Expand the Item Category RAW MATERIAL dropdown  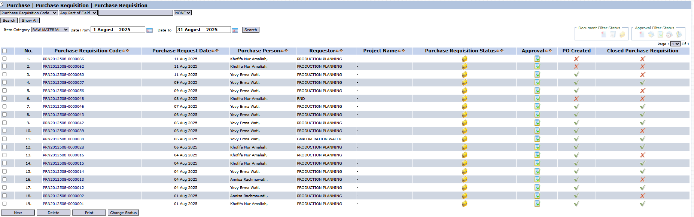pos(50,30)
